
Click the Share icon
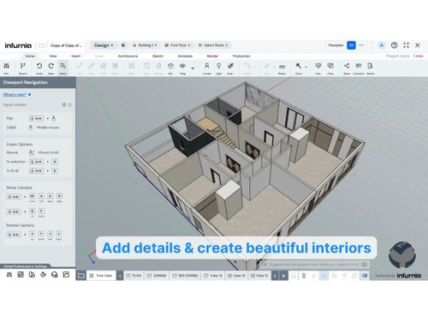(347, 66)
